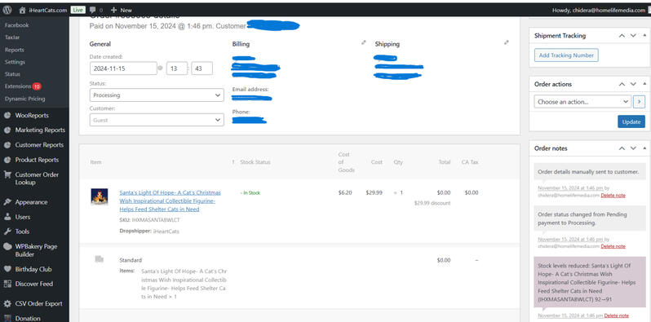Click the $29.99 discount text
651x322 pixels.
tap(432, 203)
